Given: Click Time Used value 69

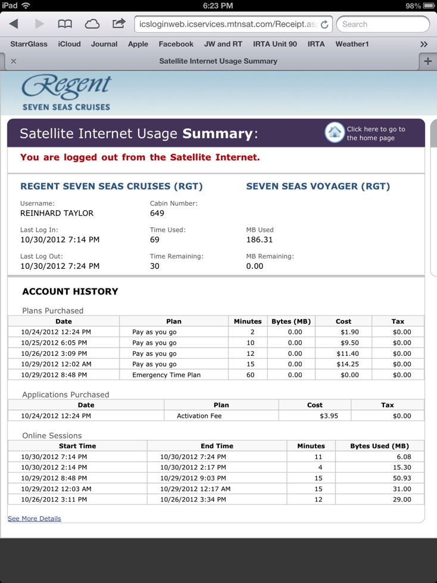Looking at the screenshot, I should pyautogui.click(x=154, y=240).
